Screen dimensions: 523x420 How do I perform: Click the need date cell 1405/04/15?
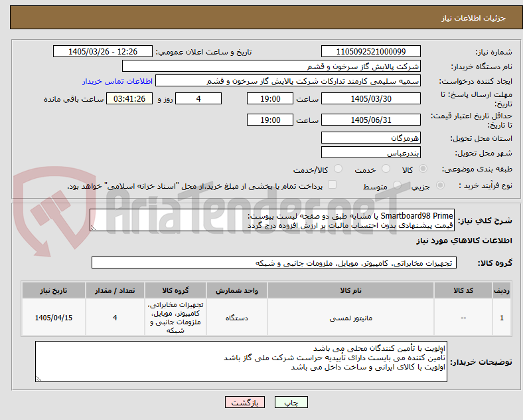[x=54, y=318]
